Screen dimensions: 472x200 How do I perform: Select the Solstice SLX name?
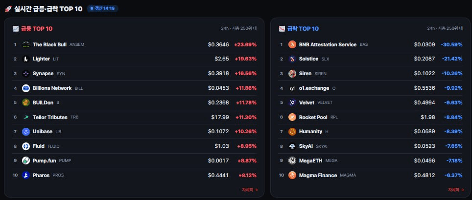pyautogui.click(x=308, y=59)
